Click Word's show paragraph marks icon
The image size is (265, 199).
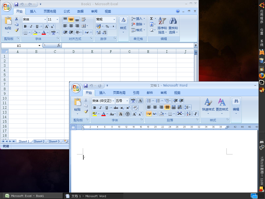click(x=196, y=114)
